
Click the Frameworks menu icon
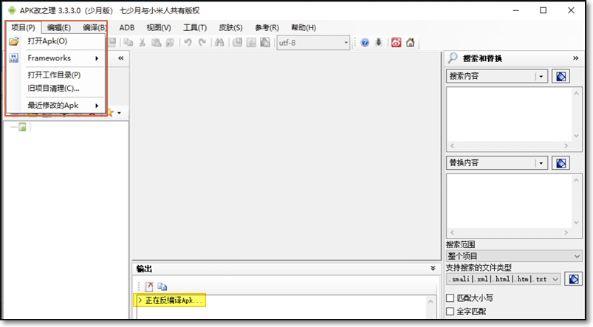14,58
